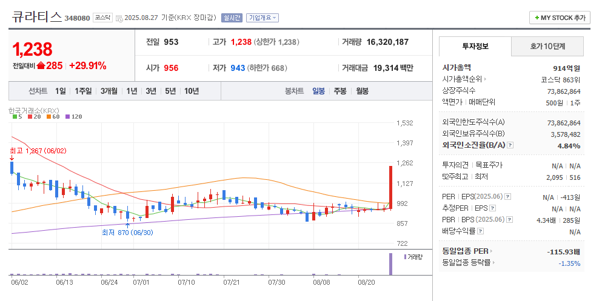Click the tall purple volume bar
Image resolution: width=602 pixels, height=301 pixels.
391,264
